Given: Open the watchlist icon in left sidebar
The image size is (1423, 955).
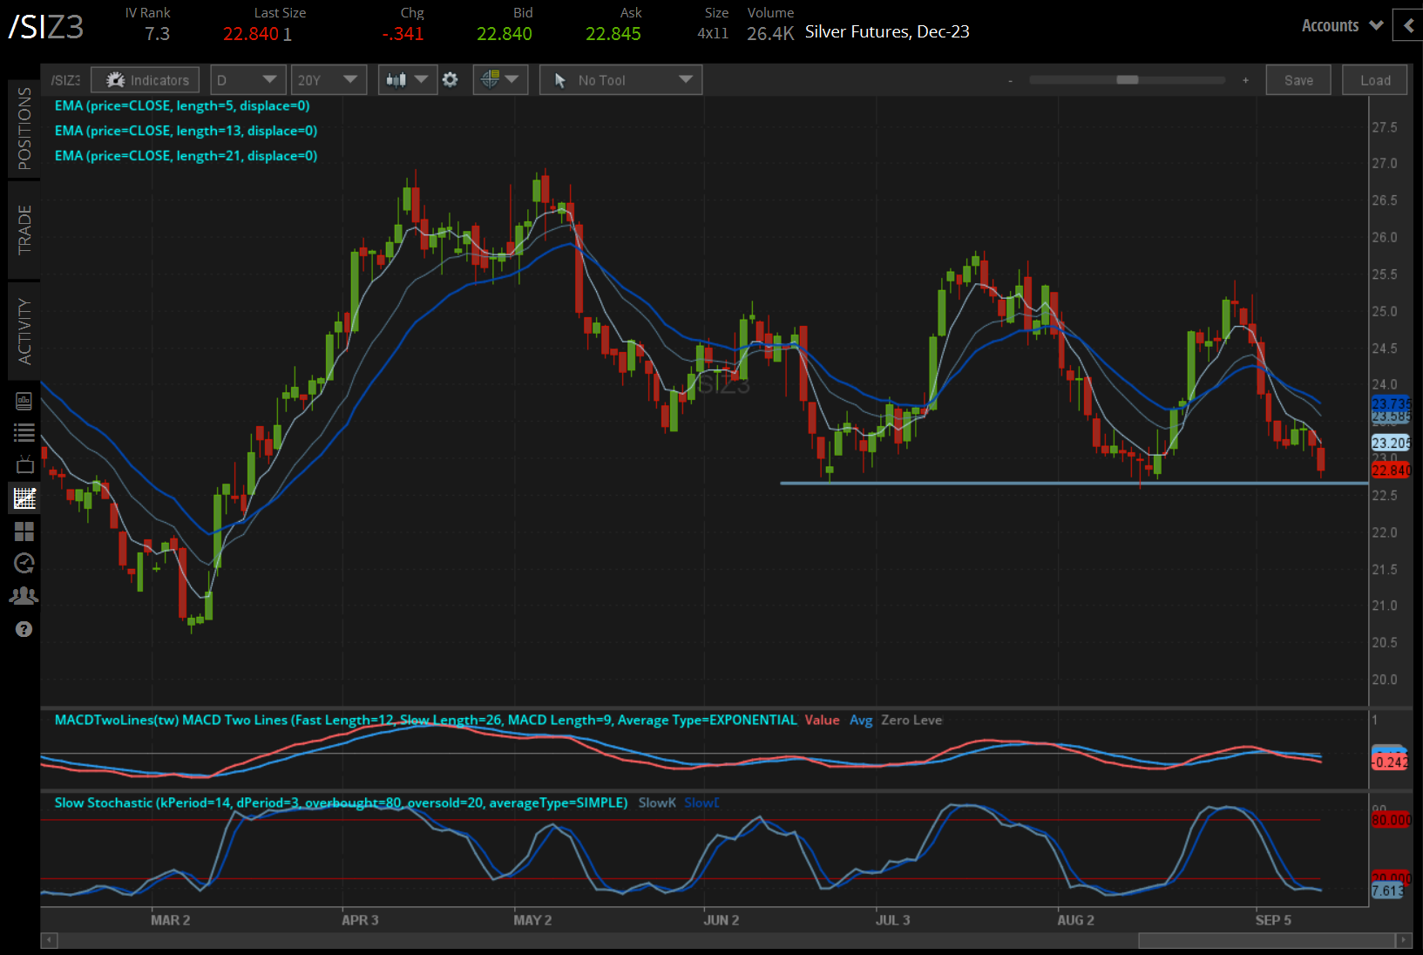Looking at the screenshot, I should [24, 432].
